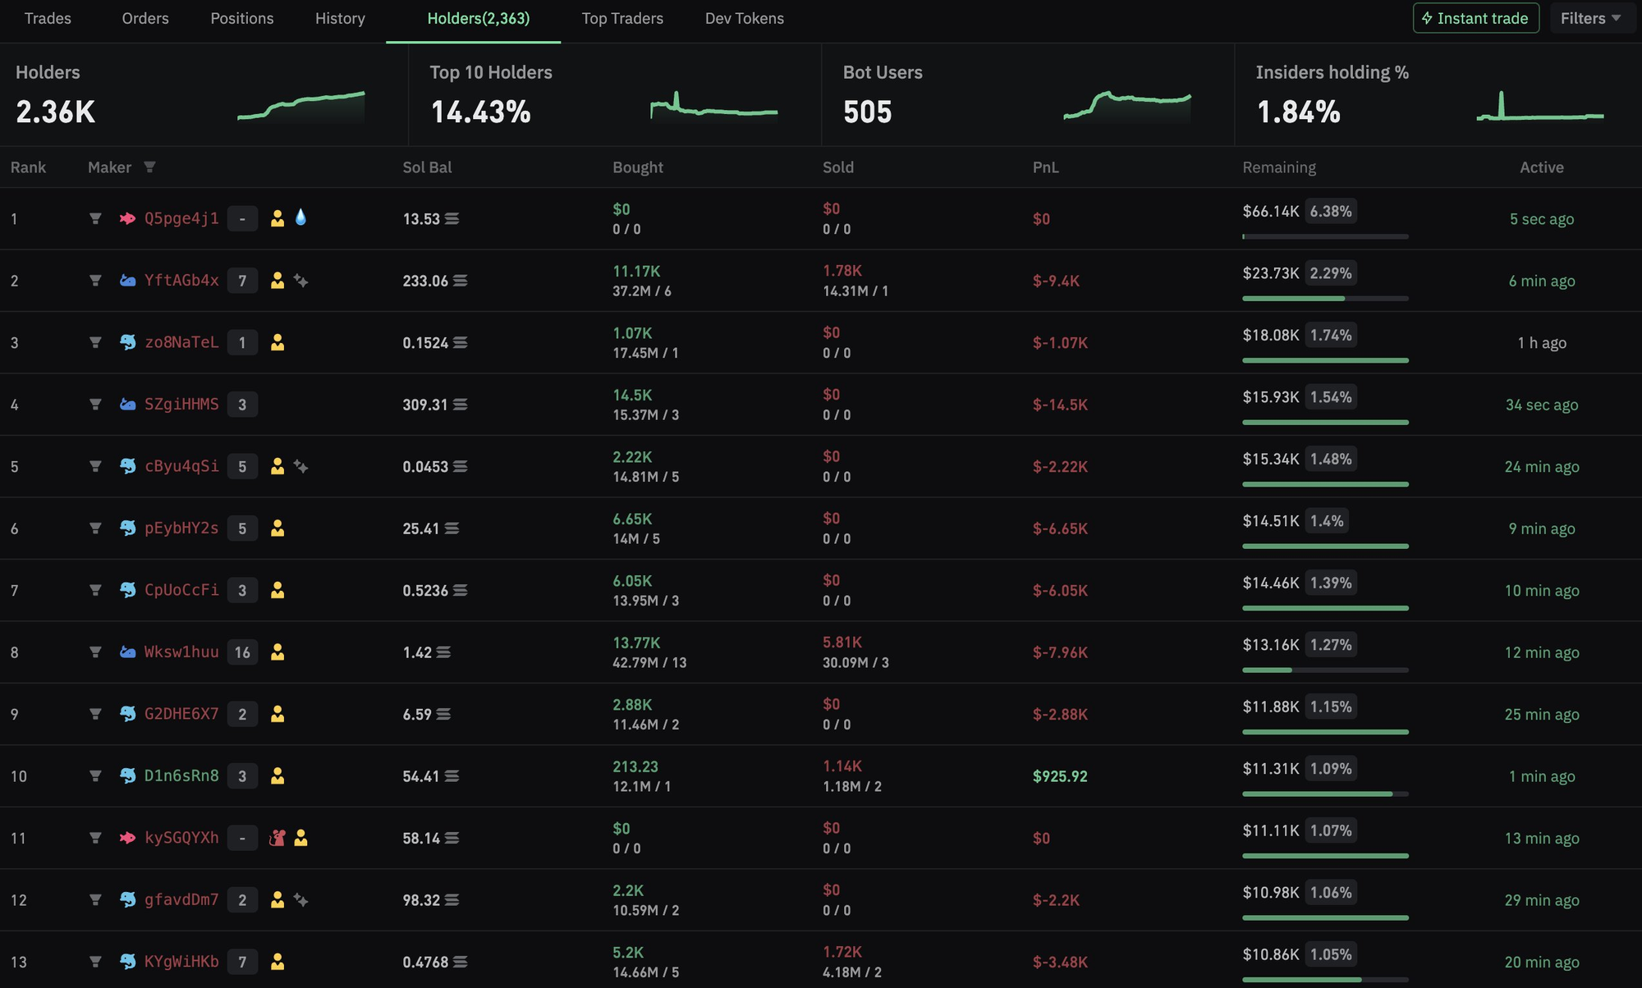Image resolution: width=1642 pixels, height=988 pixels.
Task: Click the dolphin icon beside KYgWiHKb
Action: [x=127, y=962]
